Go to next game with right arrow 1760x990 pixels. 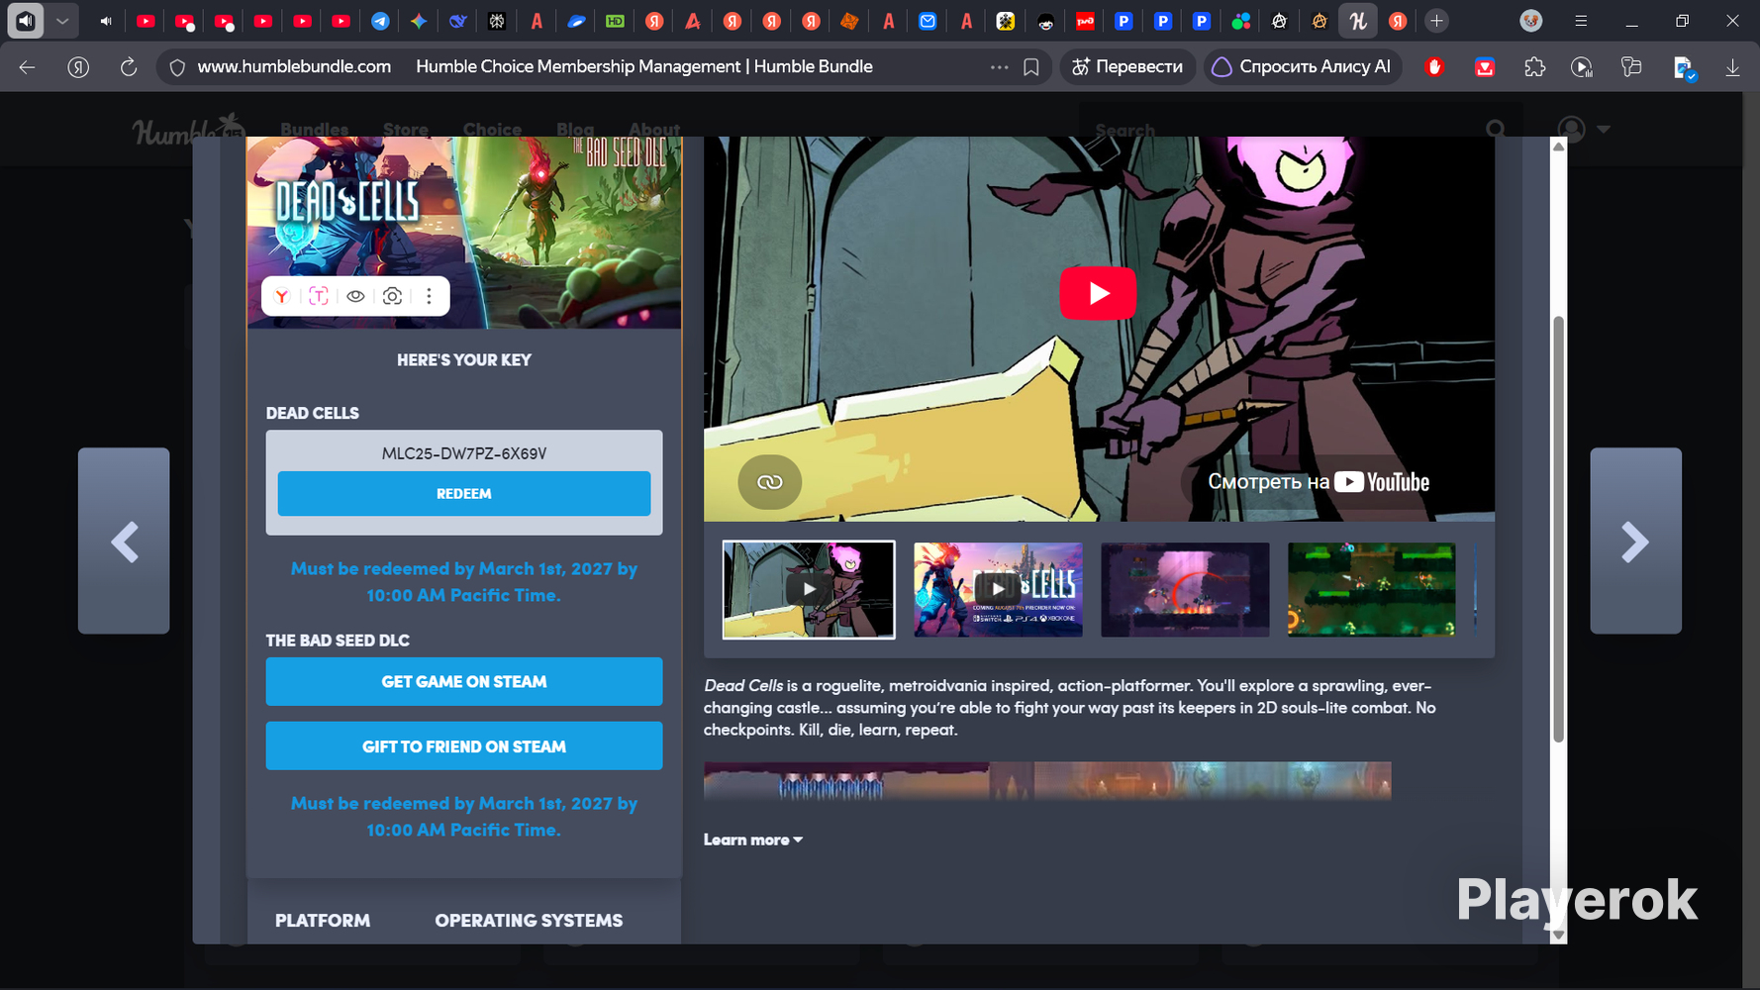click(1635, 541)
